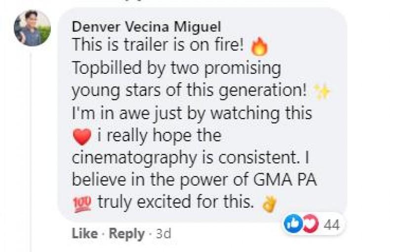Open the Denver Vecina Miguel profile name link
The width and height of the screenshot is (395, 252).
(x=146, y=27)
